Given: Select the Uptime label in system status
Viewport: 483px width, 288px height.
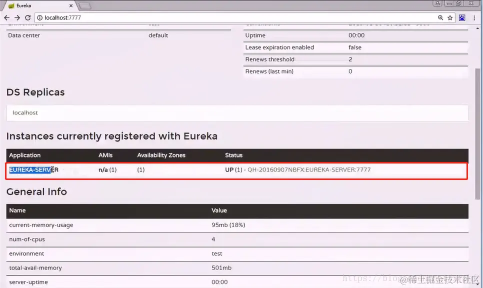Looking at the screenshot, I should click(255, 35).
